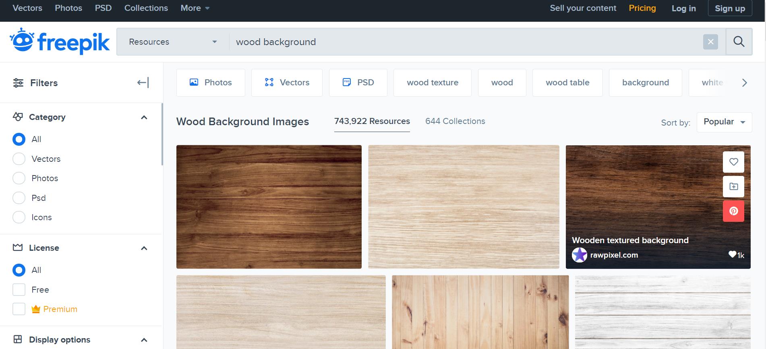Check the Premium license checkbox

pyautogui.click(x=19, y=309)
